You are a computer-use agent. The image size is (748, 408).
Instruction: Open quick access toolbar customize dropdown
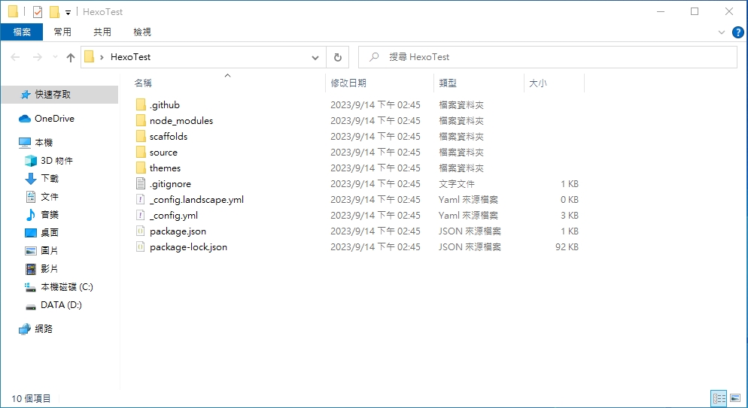tap(68, 12)
